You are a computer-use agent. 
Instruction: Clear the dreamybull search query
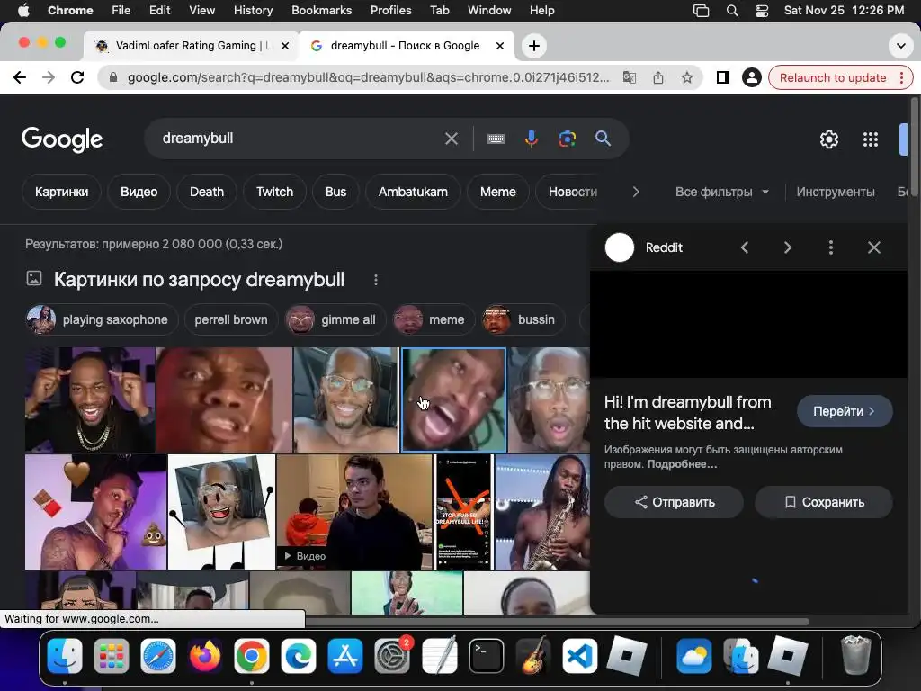452,139
